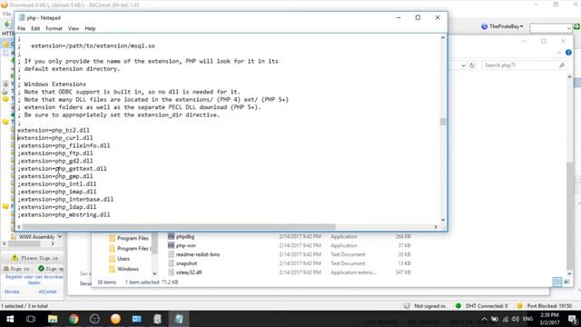Click the DHT Connected status indicator
Viewport: 581px width, 327px height.
(482, 306)
